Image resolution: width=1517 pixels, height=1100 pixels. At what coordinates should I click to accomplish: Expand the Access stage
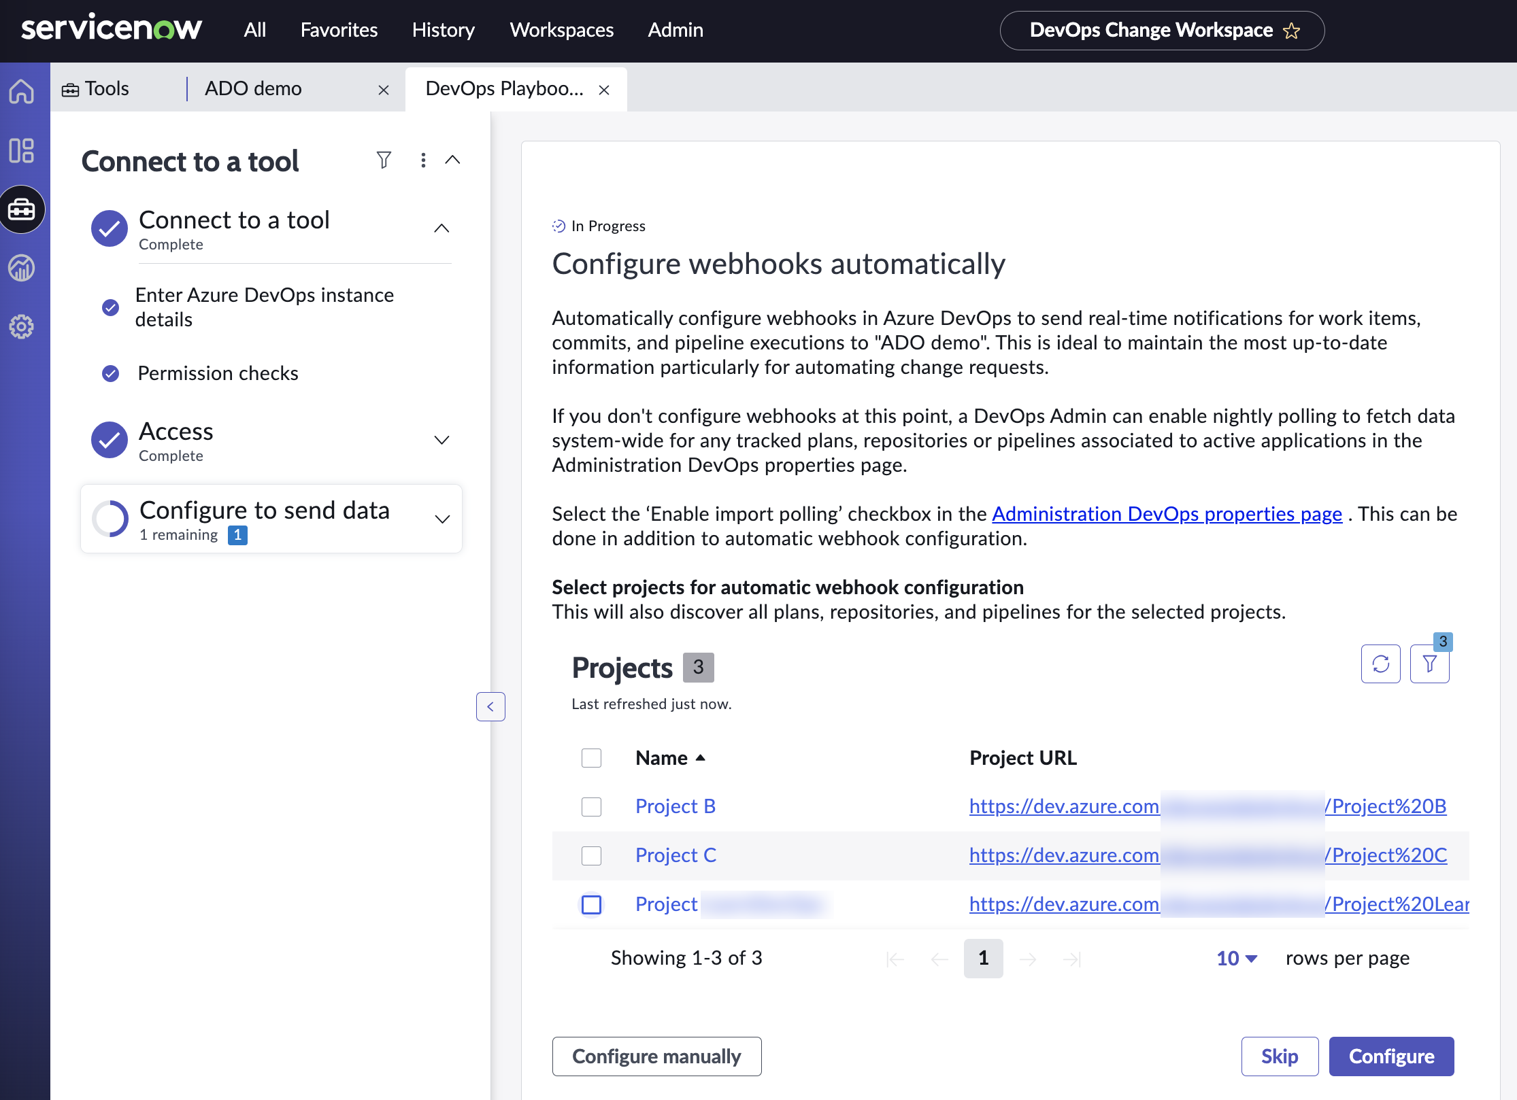tap(441, 440)
